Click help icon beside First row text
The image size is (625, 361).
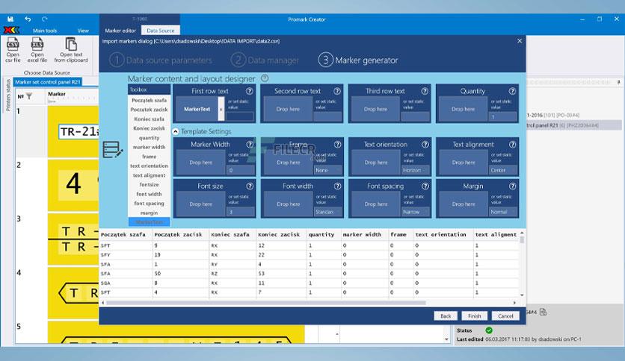coord(250,91)
